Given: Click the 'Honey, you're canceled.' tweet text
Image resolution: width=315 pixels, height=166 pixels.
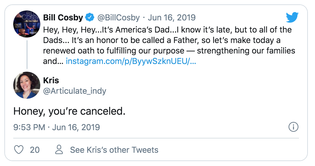Looking at the screenshot, I should click(x=69, y=111).
